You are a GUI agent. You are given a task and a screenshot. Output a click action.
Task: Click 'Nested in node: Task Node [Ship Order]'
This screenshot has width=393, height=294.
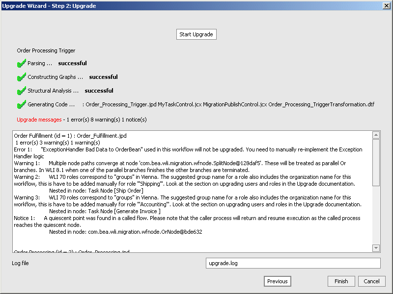(x=96, y=191)
